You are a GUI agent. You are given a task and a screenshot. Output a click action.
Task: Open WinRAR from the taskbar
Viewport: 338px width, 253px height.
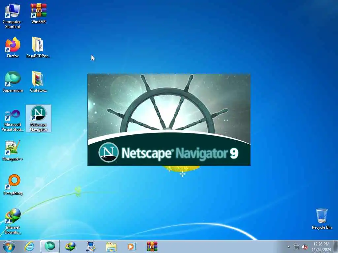point(152,246)
